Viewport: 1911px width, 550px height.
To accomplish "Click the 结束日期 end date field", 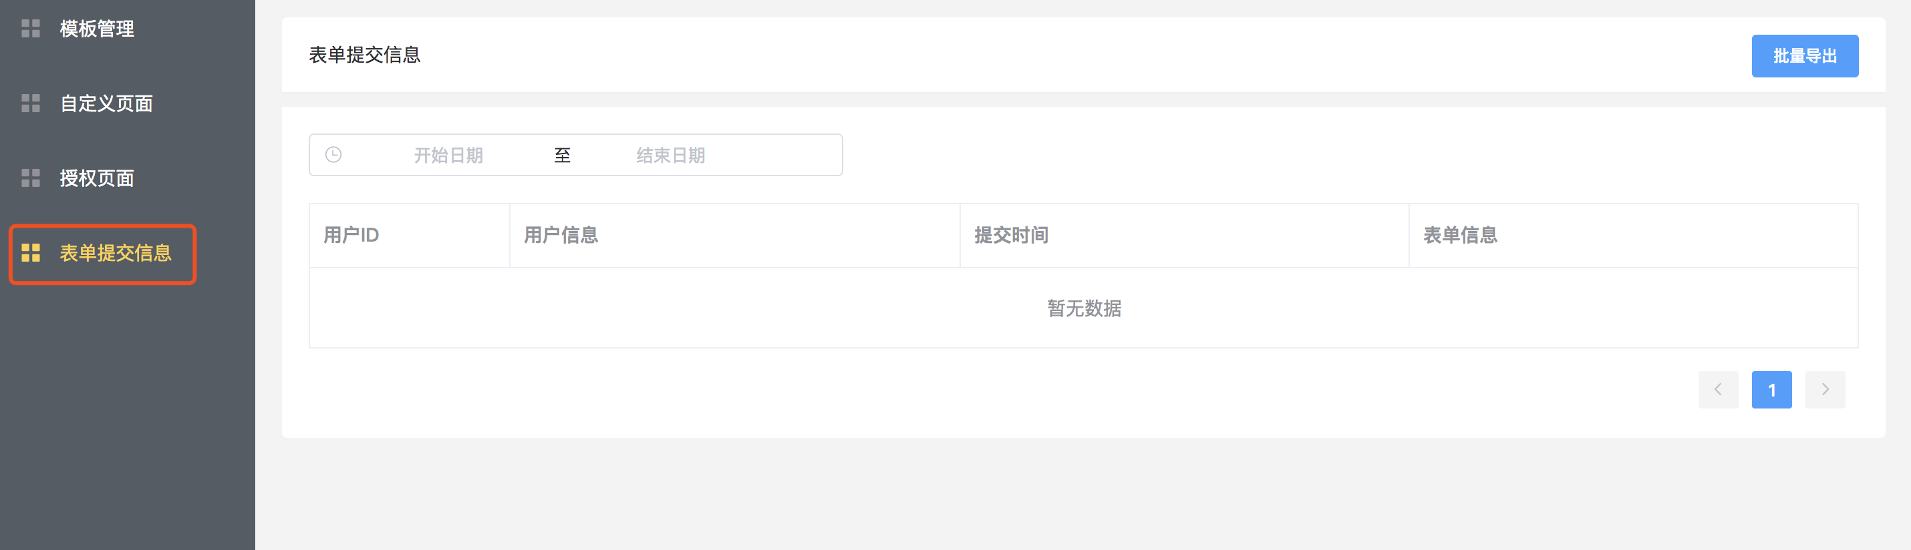I will tap(671, 156).
